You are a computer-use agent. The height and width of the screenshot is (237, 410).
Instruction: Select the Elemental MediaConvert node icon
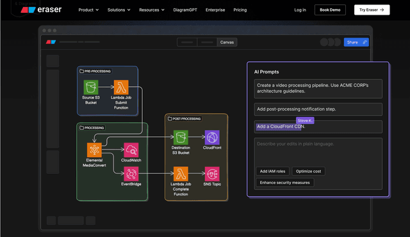(94, 150)
